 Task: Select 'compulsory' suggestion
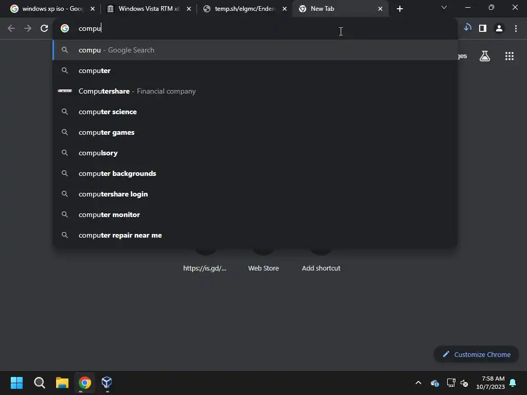tap(255, 153)
